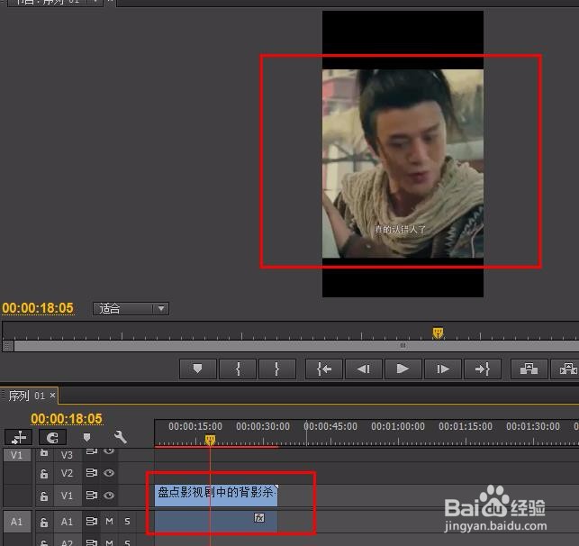
Task: Click the timeline playhead on the ruler
Action: pos(210,440)
